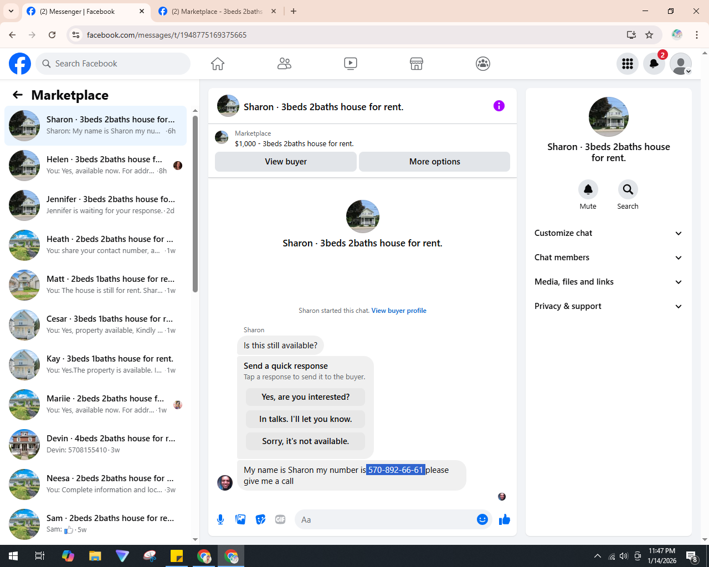Open a new browser tab

(294, 11)
